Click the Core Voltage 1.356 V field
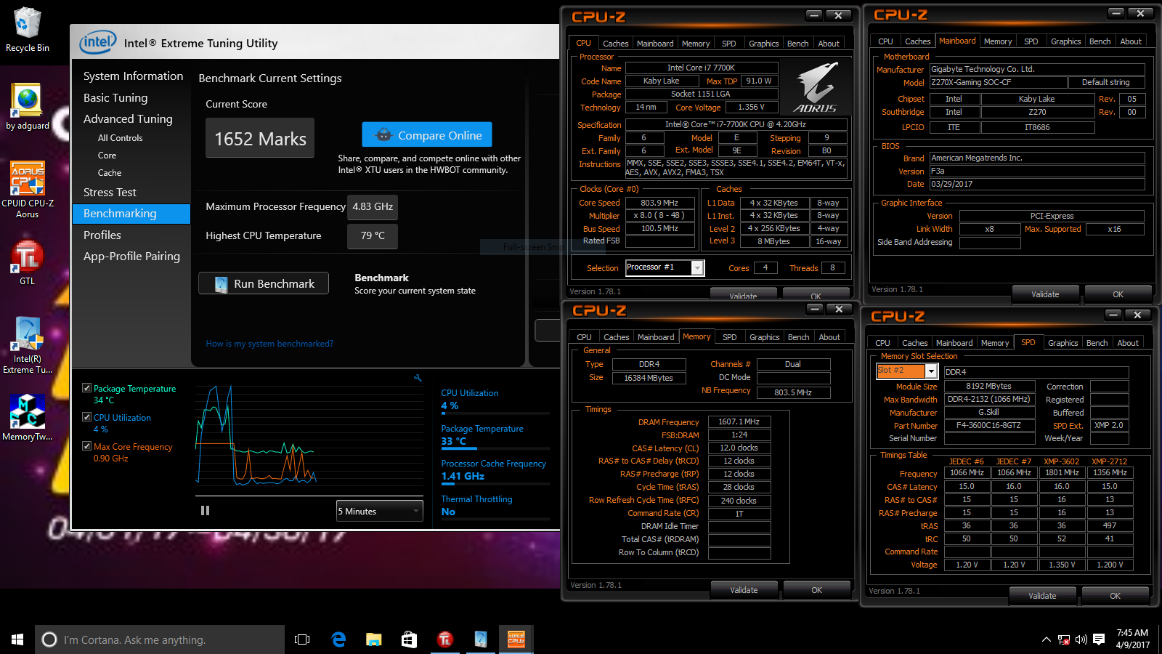 (x=751, y=107)
